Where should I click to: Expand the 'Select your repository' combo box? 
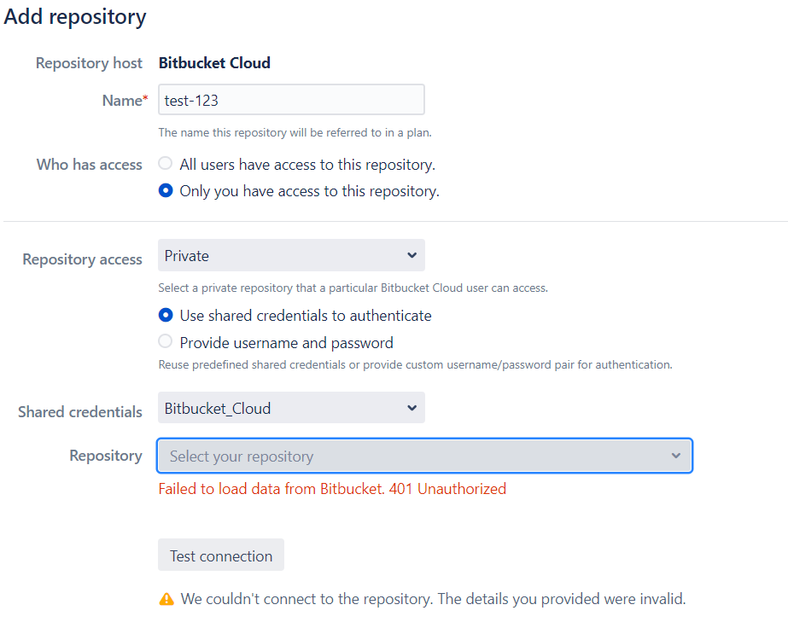424,456
